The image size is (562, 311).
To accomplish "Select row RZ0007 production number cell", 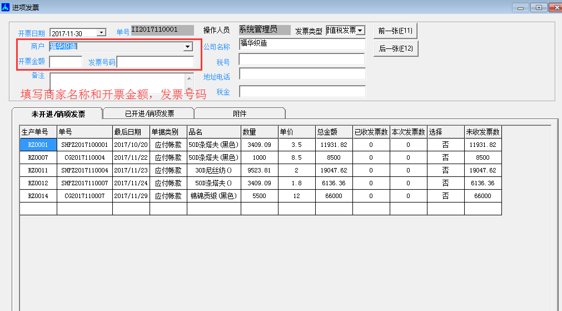I will coord(38,157).
